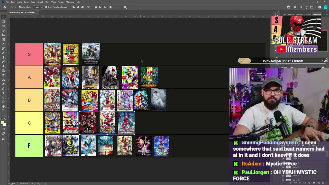Click the Share document icon
Image resolution: width=329 pixels, height=185 pixels.
click(288, 7)
